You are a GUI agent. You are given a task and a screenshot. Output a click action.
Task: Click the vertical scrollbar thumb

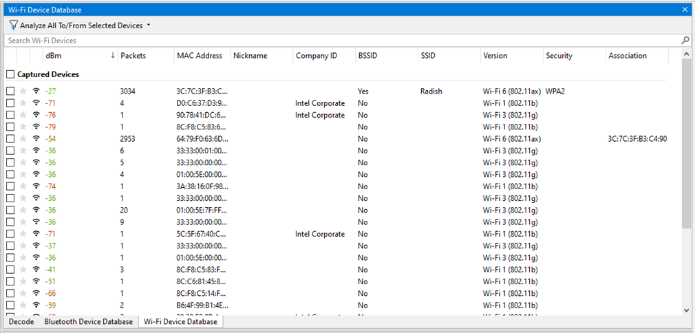[x=687, y=144]
